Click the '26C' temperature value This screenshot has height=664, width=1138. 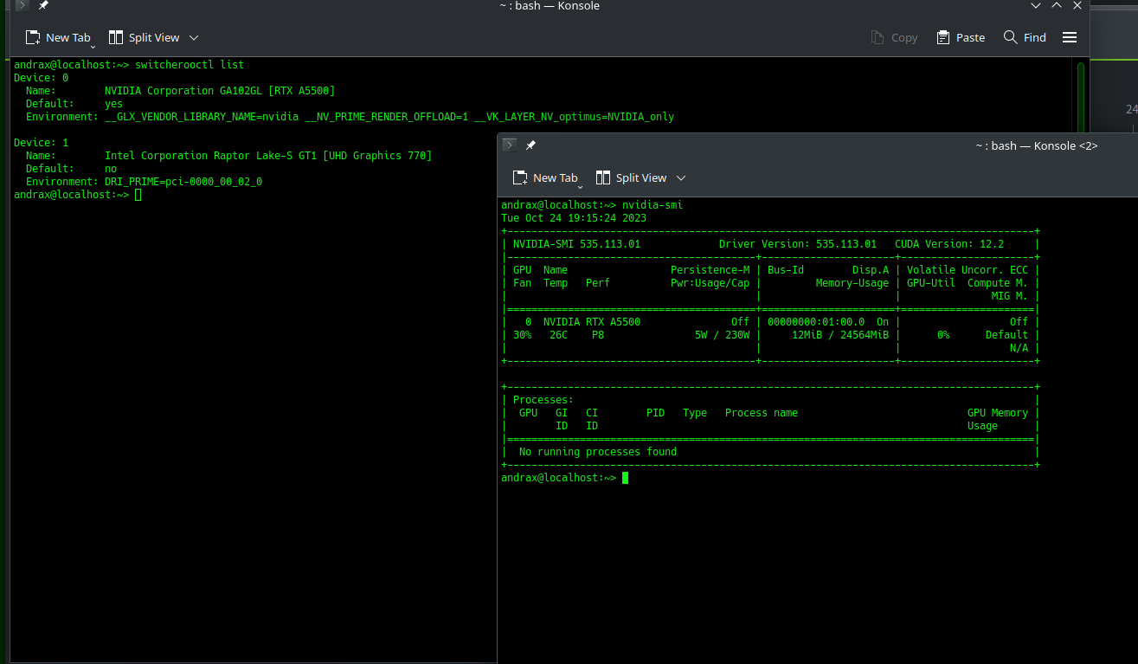(x=558, y=335)
